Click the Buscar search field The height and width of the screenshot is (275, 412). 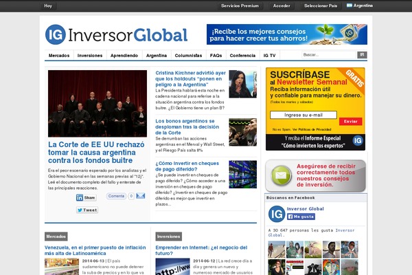pos(328,55)
